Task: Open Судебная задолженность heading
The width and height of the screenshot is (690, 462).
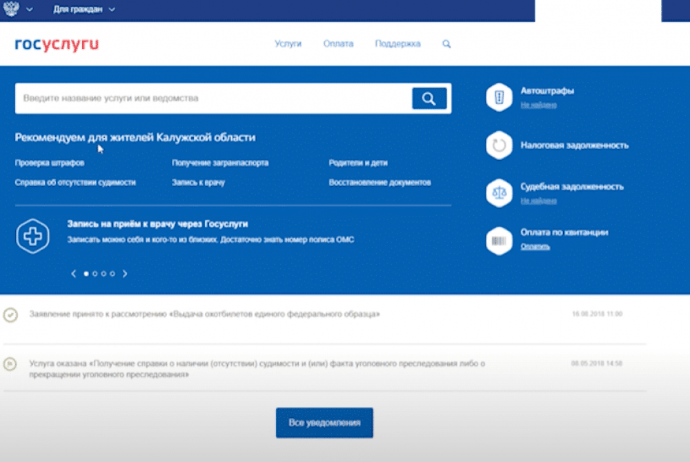Action: 572,187
